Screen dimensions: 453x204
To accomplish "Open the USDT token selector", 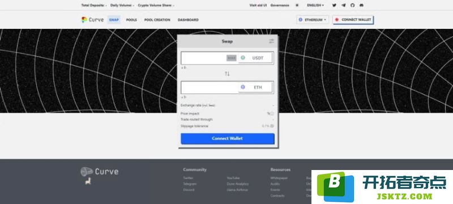I will 255,58.
